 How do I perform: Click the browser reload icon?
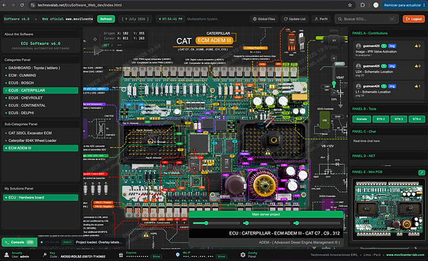22,5
